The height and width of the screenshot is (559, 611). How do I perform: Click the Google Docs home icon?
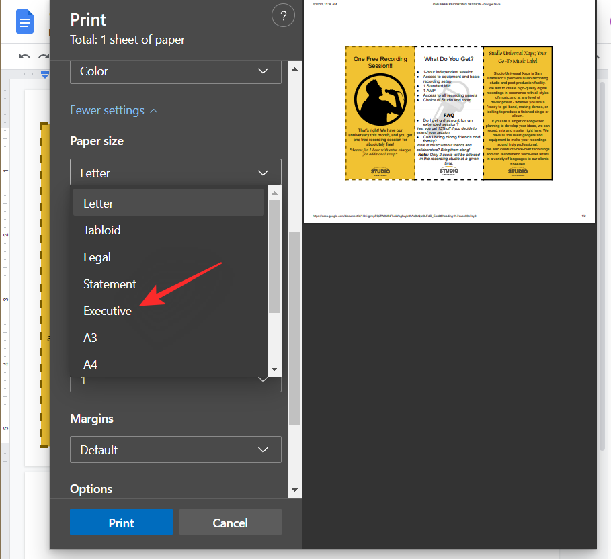(26, 24)
